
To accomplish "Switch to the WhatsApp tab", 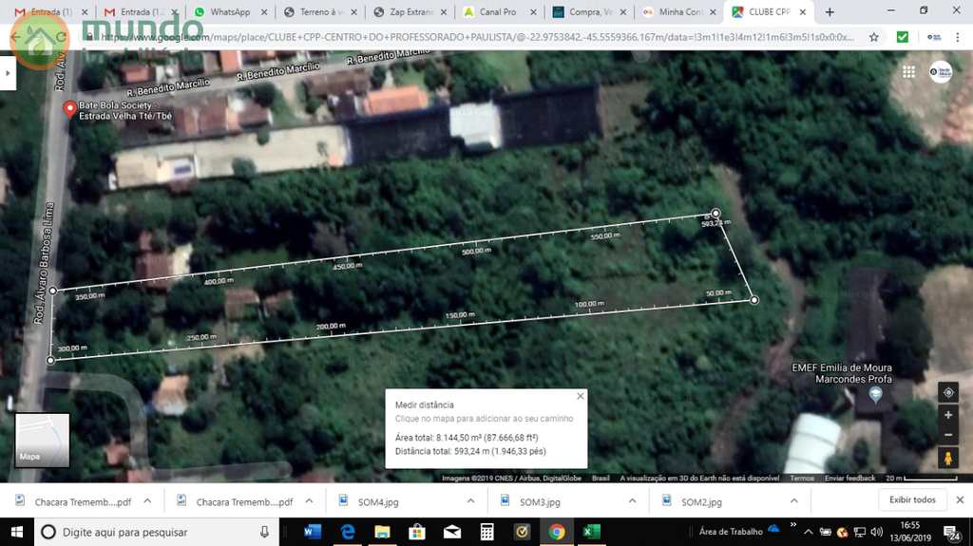I will [x=230, y=11].
